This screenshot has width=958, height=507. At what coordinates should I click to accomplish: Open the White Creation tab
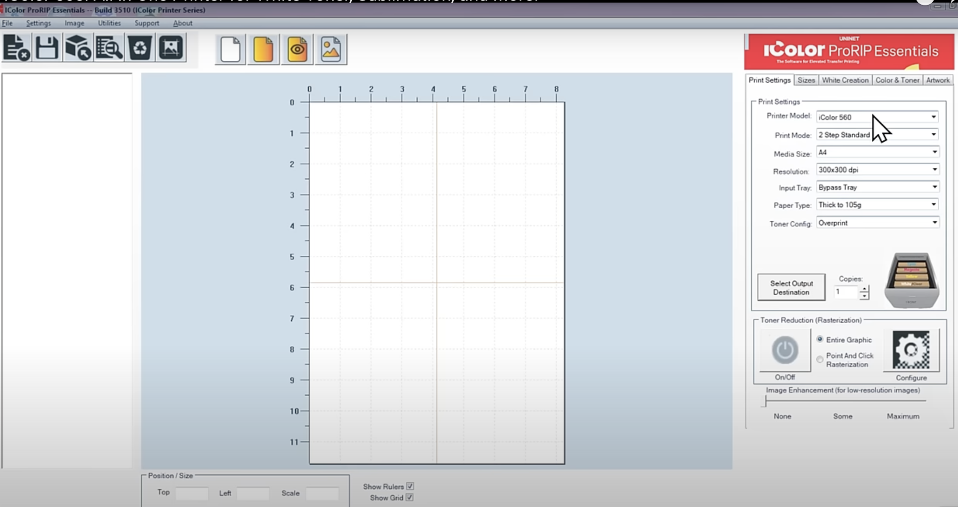pyautogui.click(x=846, y=80)
